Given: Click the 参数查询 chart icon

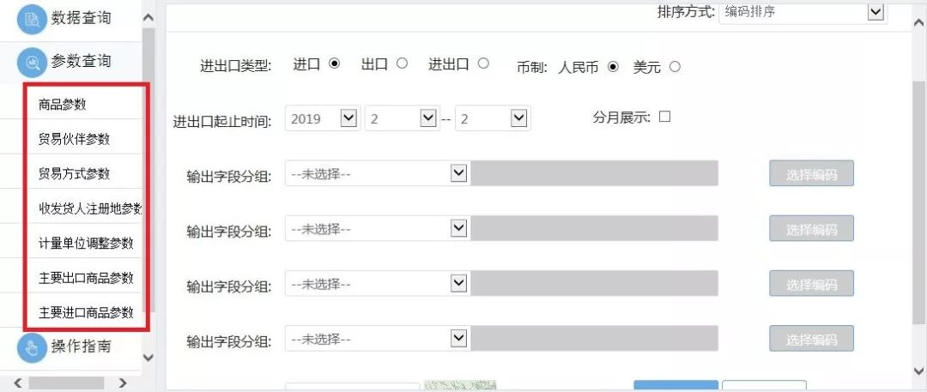Looking at the screenshot, I should click(x=32, y=62).
